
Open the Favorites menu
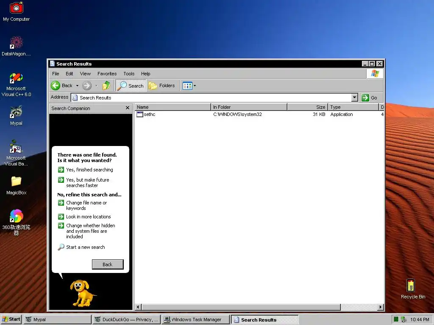pyautogui.click(x=107, y=74)
